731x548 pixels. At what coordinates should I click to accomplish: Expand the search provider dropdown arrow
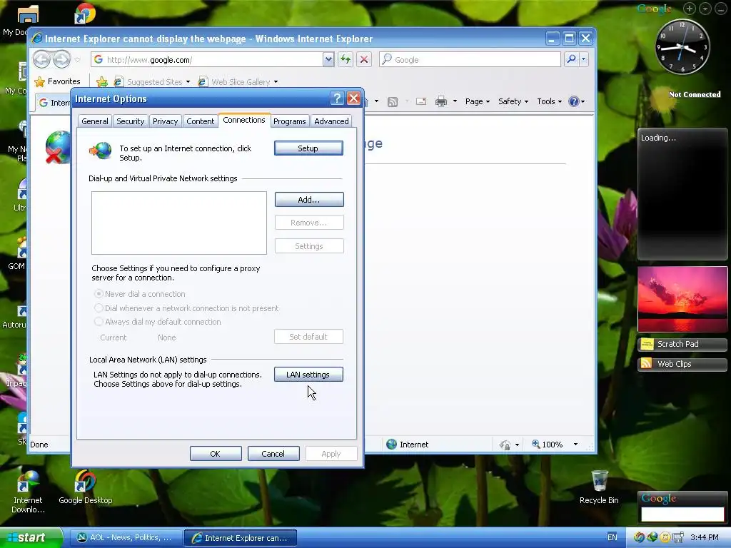pos(583,59)
